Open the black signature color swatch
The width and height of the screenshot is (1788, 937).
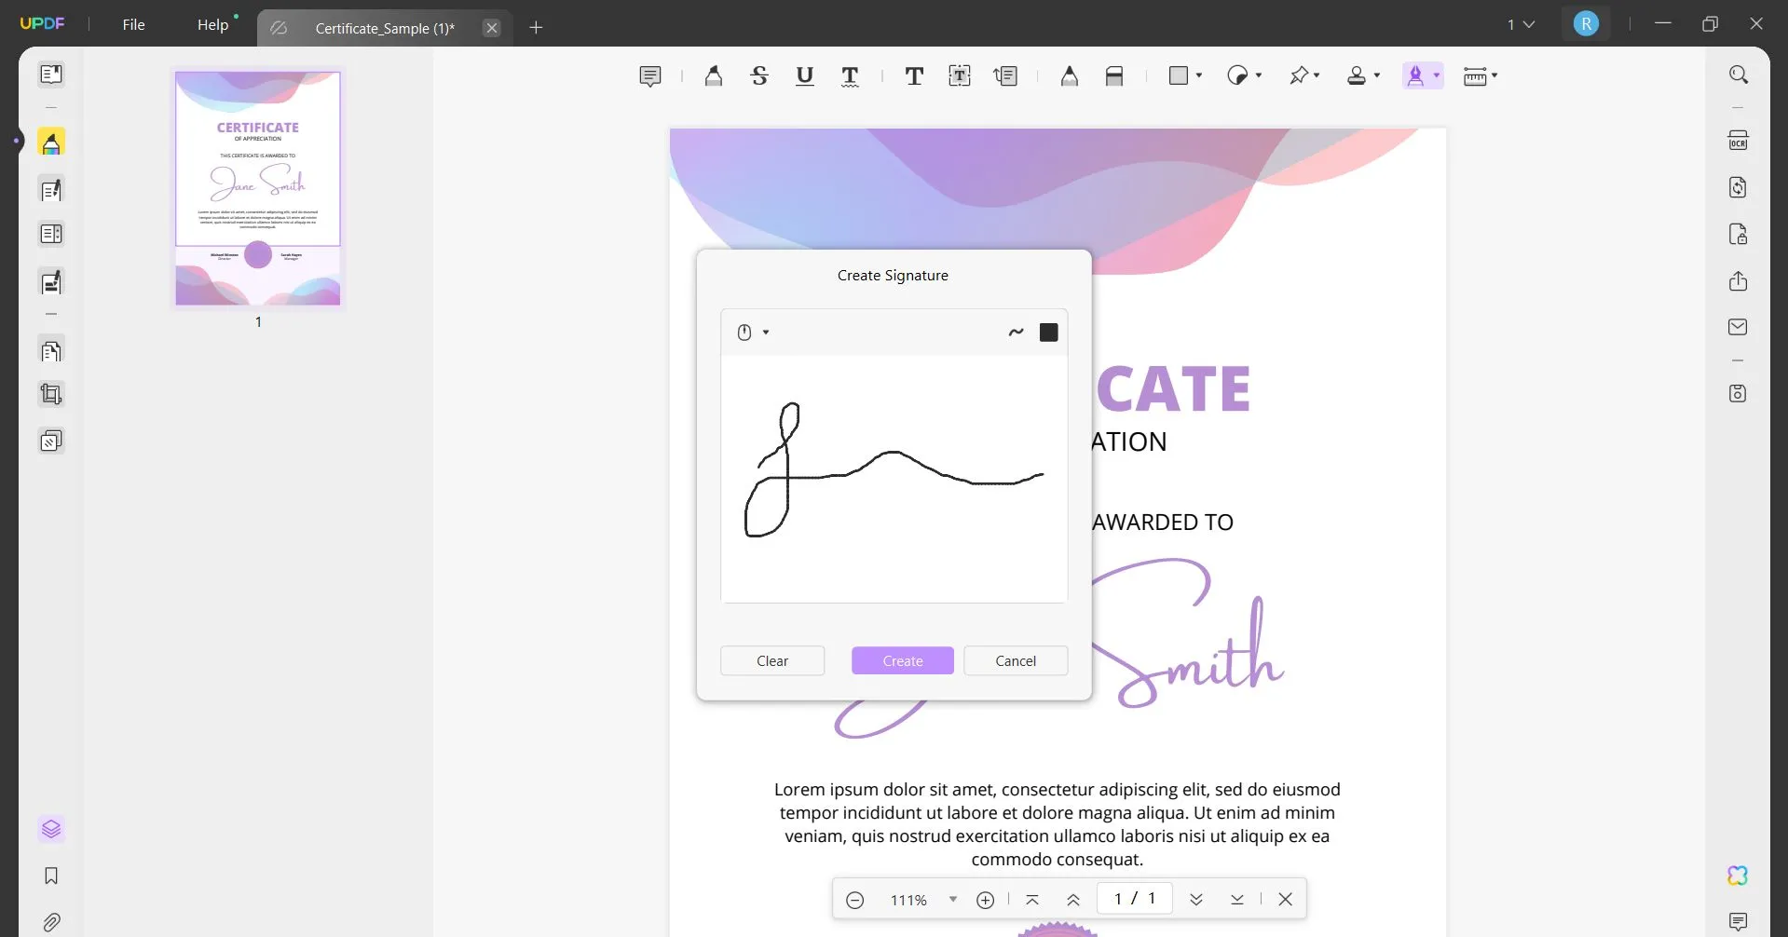(x=1049, y=333)
